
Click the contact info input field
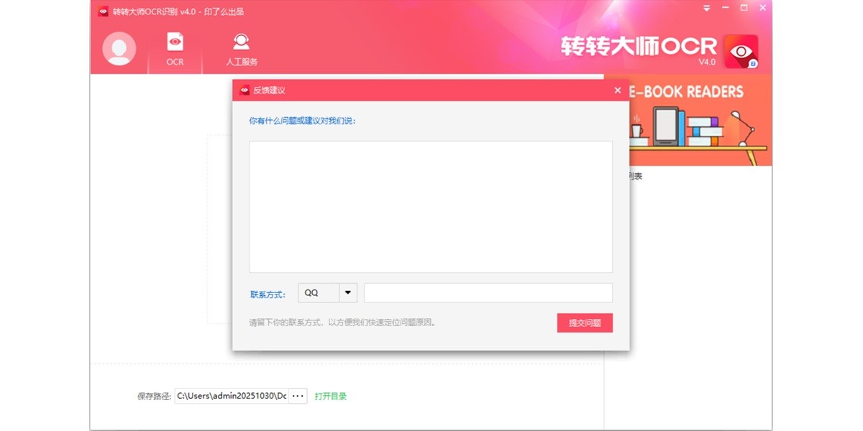(x=488, y=293)
